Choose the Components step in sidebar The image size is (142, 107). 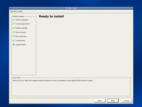tap(20, 41)
